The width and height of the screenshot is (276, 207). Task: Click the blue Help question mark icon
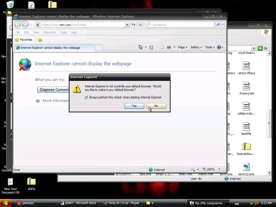click(x=219, y=47)
